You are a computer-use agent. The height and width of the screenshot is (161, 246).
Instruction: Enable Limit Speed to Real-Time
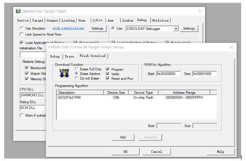tap(22, 34)
